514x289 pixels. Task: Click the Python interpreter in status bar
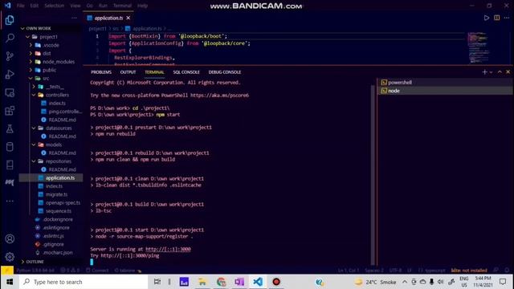tap(35, 271)
